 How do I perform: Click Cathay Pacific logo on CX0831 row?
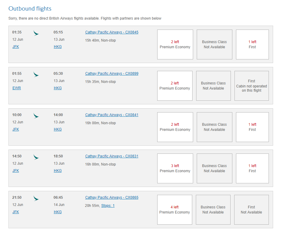click(x=36, y=157)
